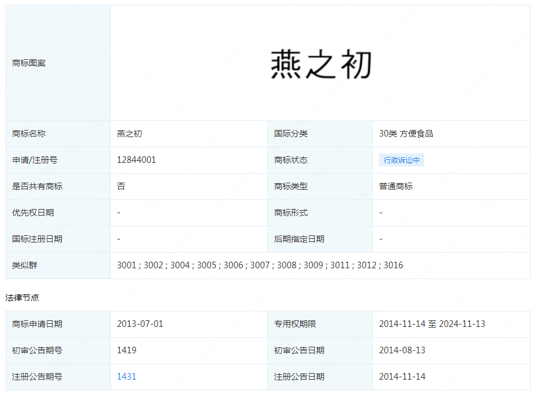The image size is (537, 397).
Task: Select the 否 shared trademark value
Action: pyautogui.click(x=121, y=186)
